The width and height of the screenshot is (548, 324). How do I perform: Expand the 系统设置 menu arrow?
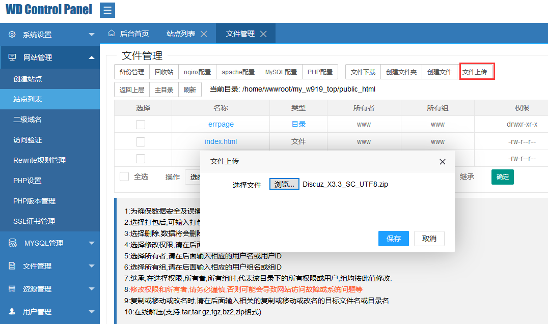[x=92, y=35]
